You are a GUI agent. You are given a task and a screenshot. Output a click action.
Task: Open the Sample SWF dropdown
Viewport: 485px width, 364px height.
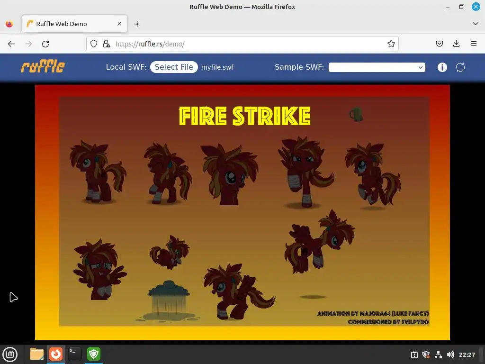coord(377,67)
